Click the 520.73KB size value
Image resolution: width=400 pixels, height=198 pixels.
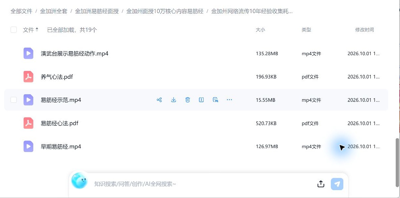coord(266,123)
